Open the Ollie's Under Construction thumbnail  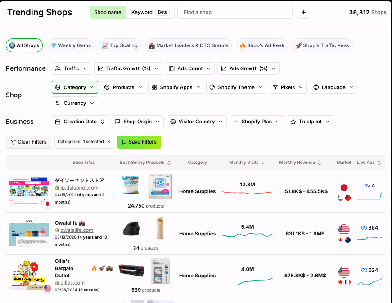(29, 275)
